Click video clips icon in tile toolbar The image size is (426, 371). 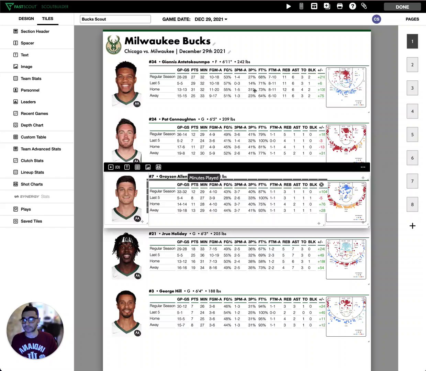[111, 167]
